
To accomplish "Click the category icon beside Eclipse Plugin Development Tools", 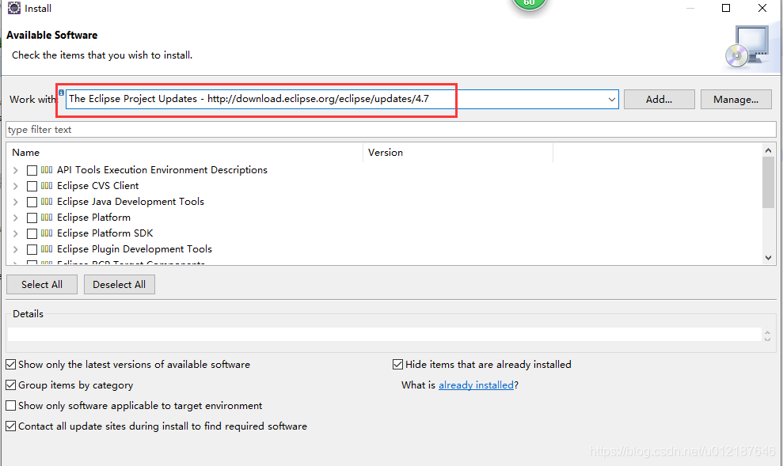I will click(47, 249).
